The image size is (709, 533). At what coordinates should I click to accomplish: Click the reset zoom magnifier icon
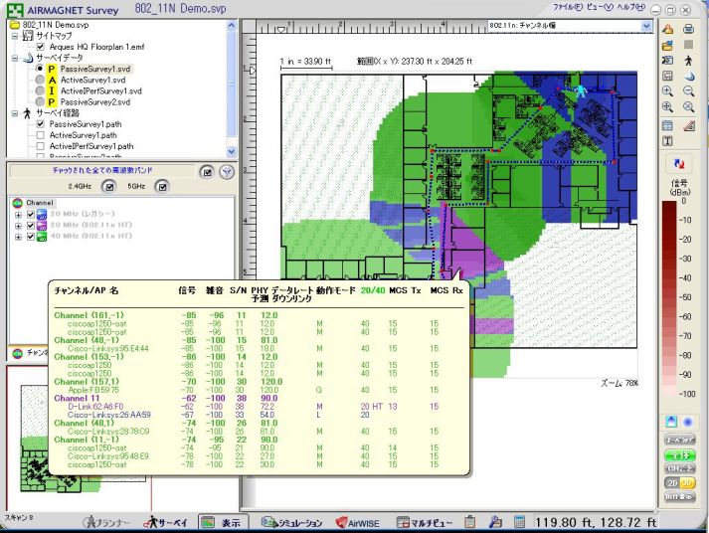tap(688, 107)
